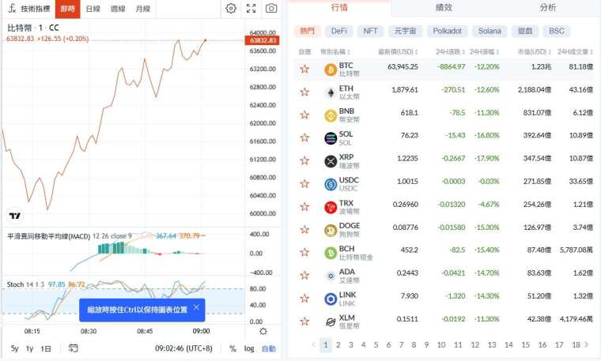601x361 pixels.
Task: Dismiss the Ctrl zoom tooltip
Action: tap(197, 305)
